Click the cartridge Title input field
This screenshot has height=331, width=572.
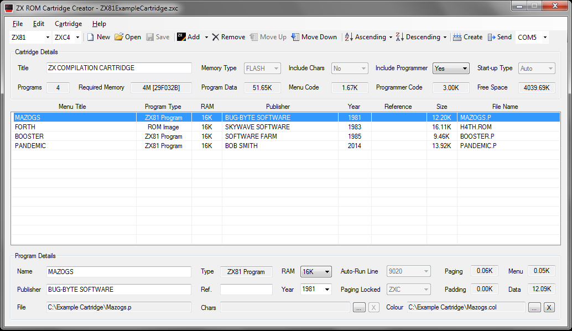pos(119,68)
